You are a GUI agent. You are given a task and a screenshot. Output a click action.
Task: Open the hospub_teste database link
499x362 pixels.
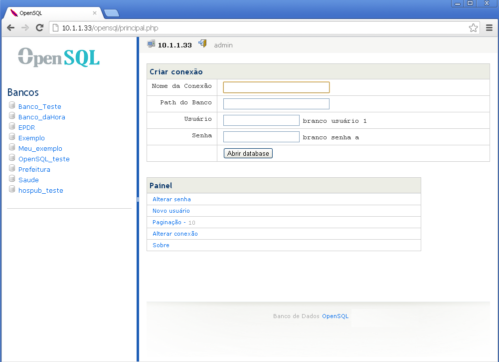(x=41, y=191)
